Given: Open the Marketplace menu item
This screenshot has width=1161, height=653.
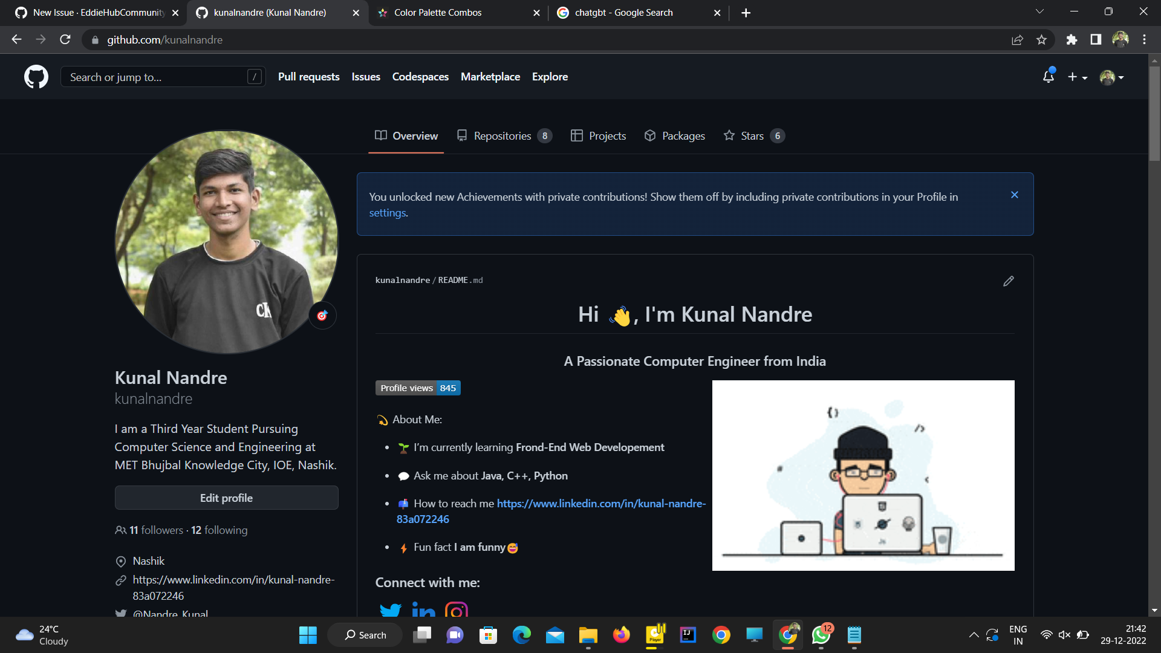Looking at the screenshot, I should (490, 77).
